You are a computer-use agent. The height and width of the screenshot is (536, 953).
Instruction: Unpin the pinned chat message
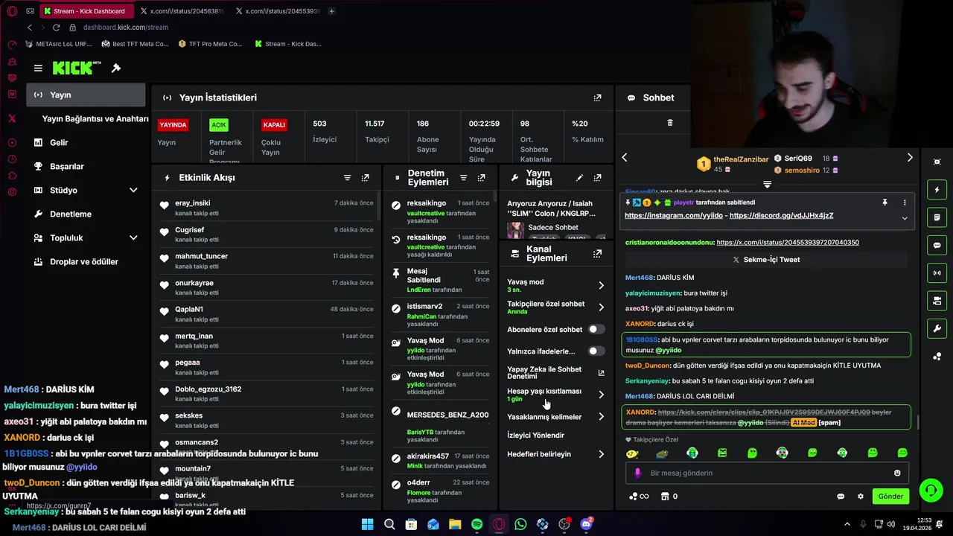tap(885, 202)
